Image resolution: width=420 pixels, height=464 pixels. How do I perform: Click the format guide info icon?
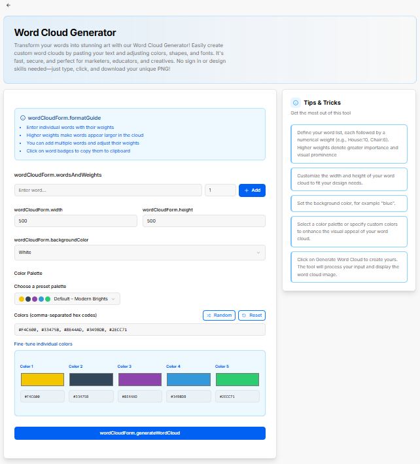tap(23, 118)
